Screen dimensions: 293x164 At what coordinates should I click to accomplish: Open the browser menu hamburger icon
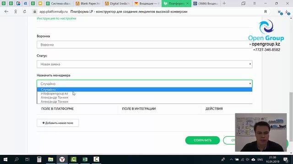click(x=255, y=3)
